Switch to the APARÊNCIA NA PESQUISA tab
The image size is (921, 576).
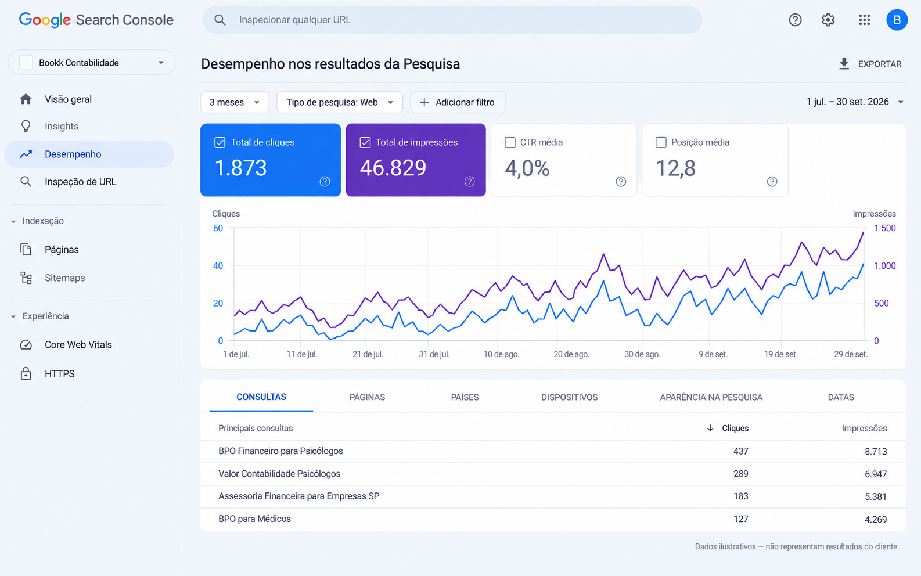(x=711, y=397)
